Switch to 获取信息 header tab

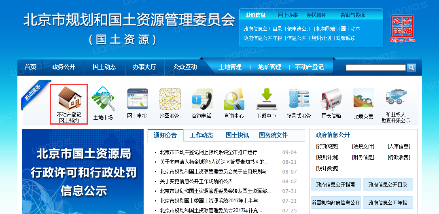(256, 15)
